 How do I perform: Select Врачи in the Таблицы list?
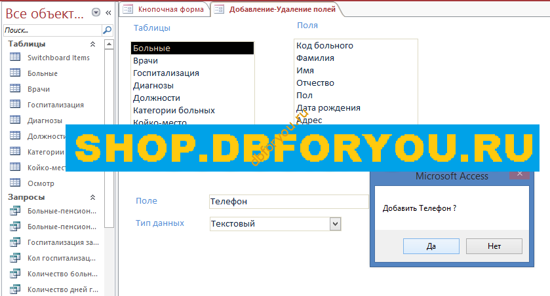192,61
